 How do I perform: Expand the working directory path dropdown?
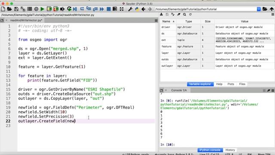tap(259, 9)
